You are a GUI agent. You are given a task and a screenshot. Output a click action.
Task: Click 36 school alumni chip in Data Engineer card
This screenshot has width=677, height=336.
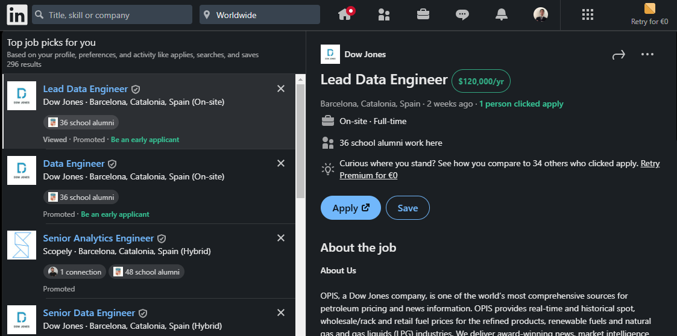81,197
